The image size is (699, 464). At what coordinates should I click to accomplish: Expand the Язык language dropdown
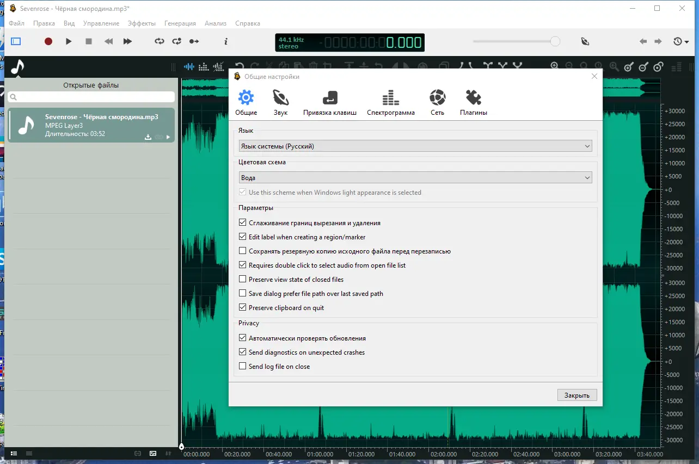tap(415, 146)
